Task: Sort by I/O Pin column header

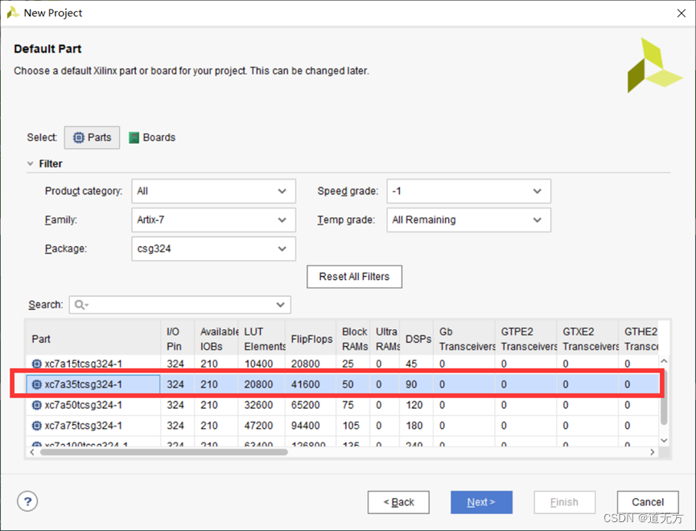Action: (x=177, y=339)
